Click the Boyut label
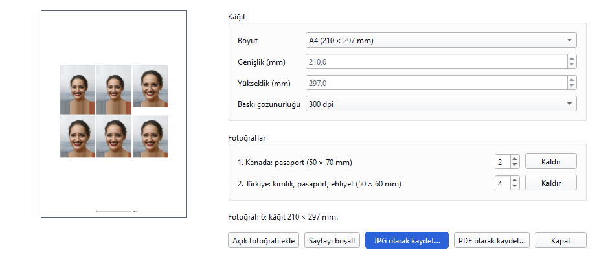 247,41
